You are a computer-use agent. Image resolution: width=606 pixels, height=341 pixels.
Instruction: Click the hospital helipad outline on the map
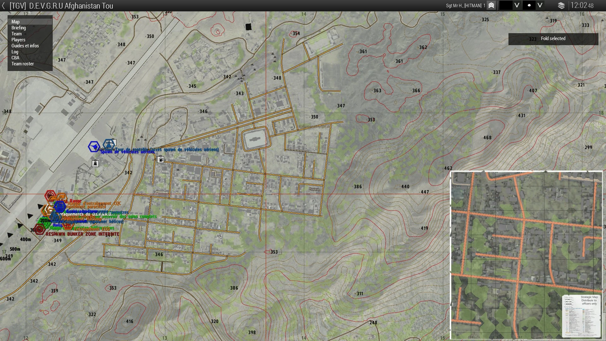[256, 139]
